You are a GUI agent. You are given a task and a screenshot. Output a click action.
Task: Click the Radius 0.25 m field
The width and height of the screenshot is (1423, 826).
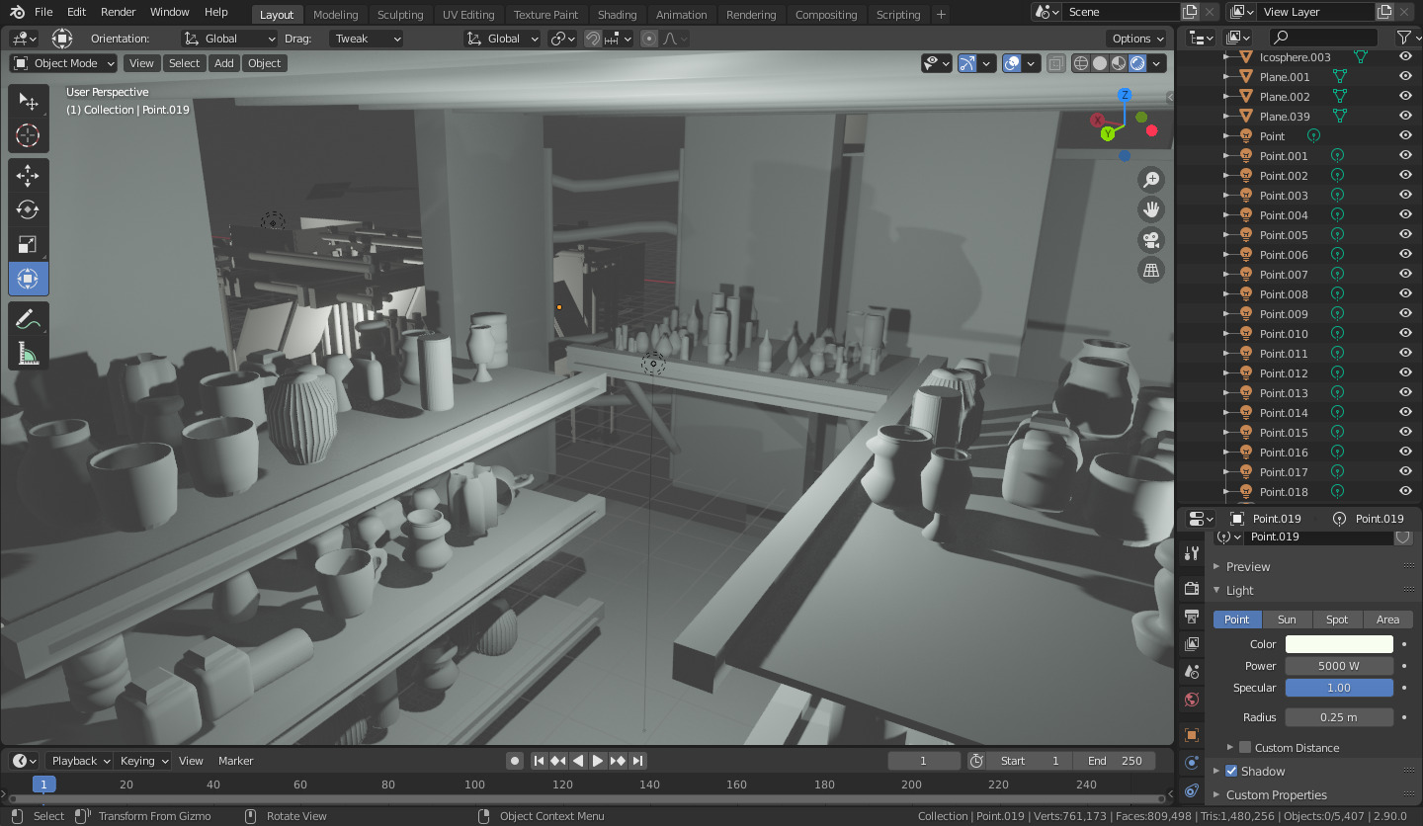click(x=1339, y=717)
